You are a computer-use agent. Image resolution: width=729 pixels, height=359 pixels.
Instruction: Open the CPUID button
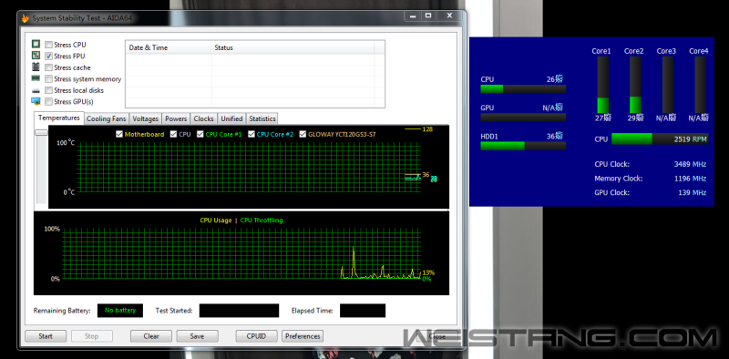(257, 336)
